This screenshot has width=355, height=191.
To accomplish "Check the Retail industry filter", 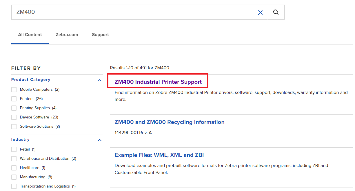I will tap(14, 149).
